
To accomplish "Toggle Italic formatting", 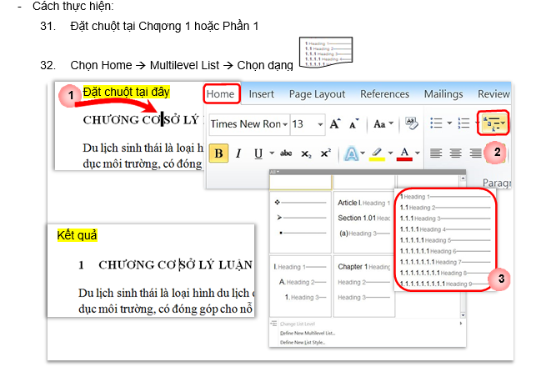I will (x=238, y=153).
